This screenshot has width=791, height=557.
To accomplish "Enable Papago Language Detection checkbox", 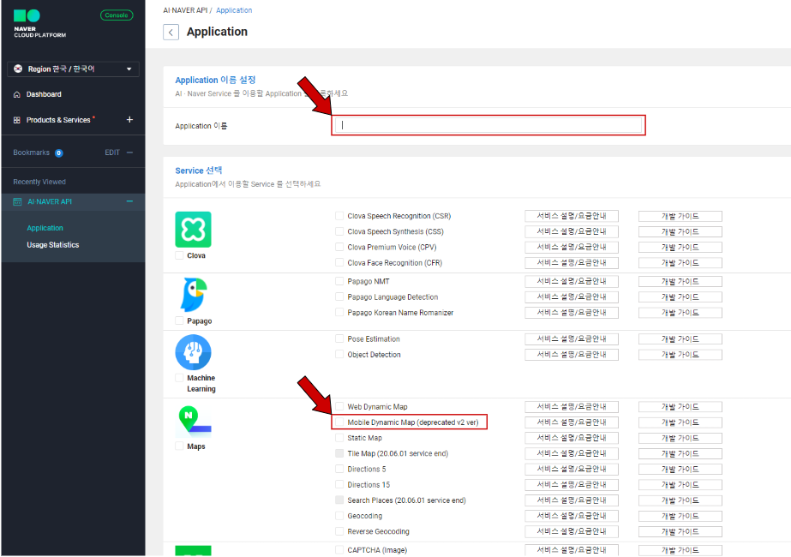I will point(339,296).
